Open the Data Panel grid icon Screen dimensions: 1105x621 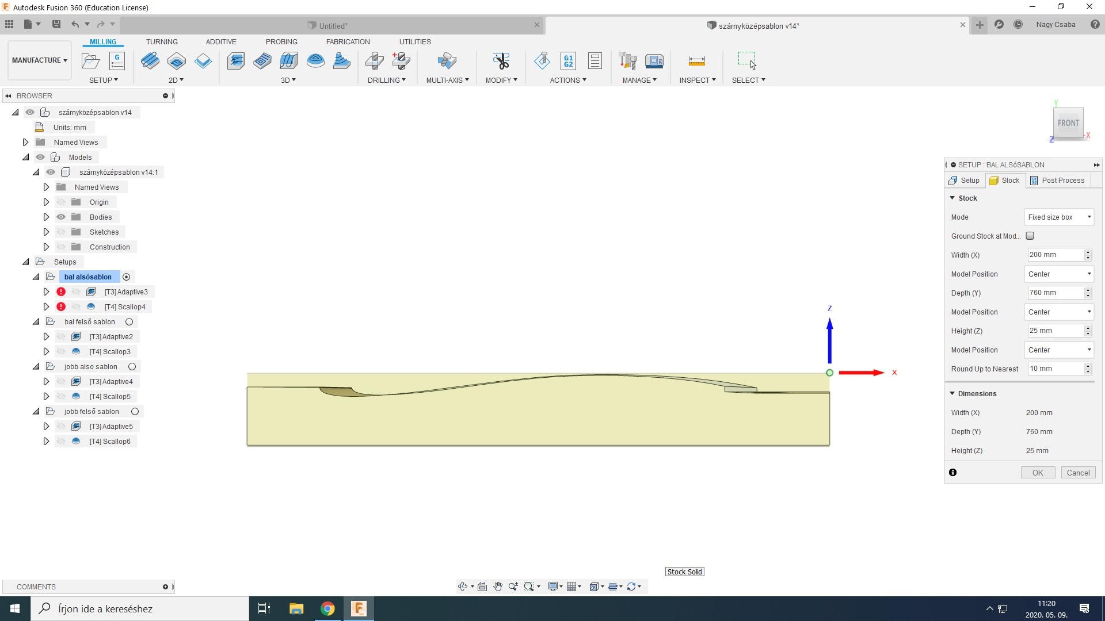point(9,24)
